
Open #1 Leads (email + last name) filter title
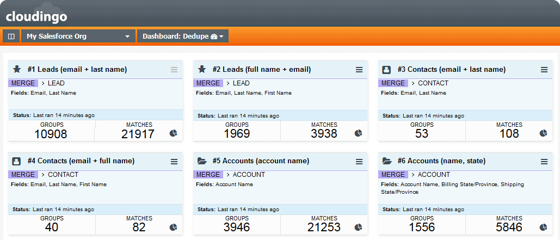click(x=77, y=70)
